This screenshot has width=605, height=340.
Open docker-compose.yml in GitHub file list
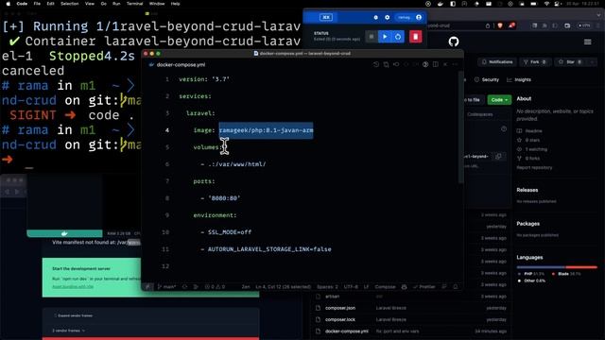[347, 331]
